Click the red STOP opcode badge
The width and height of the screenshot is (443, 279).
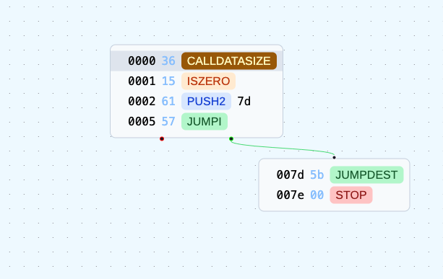[x=351, y=195]
